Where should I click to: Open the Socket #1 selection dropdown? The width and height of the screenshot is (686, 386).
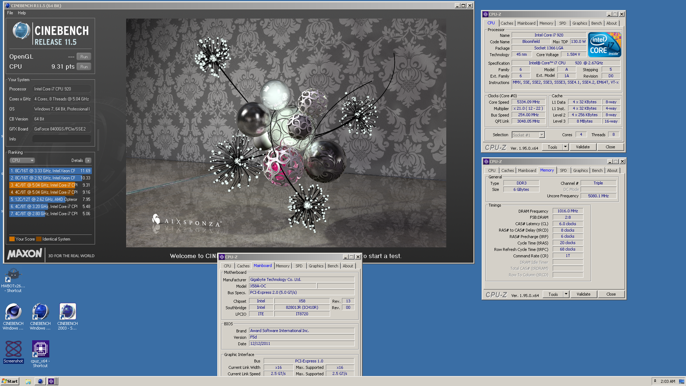pyautogui.click(x=542, y=135)
